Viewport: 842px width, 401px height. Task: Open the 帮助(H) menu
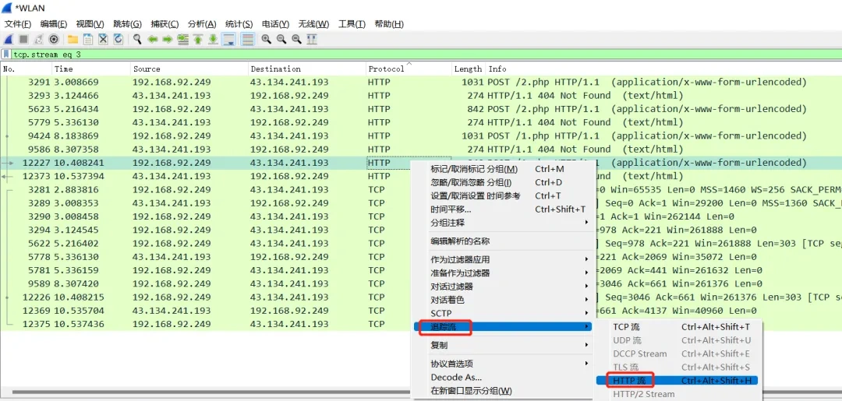(x=389, y=24)
